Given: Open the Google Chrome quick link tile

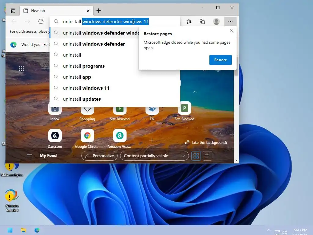Looking at the screenshot, I should (87, 139).
